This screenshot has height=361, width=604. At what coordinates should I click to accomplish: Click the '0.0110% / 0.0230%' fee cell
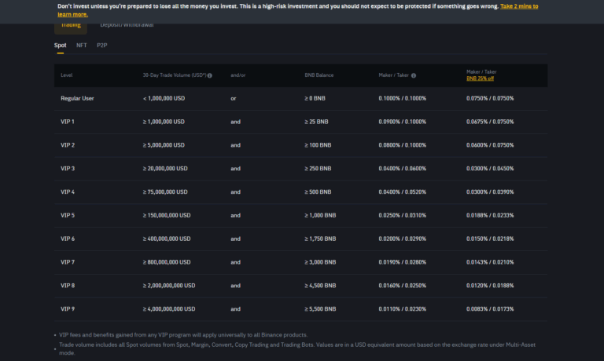coord(402,309)
